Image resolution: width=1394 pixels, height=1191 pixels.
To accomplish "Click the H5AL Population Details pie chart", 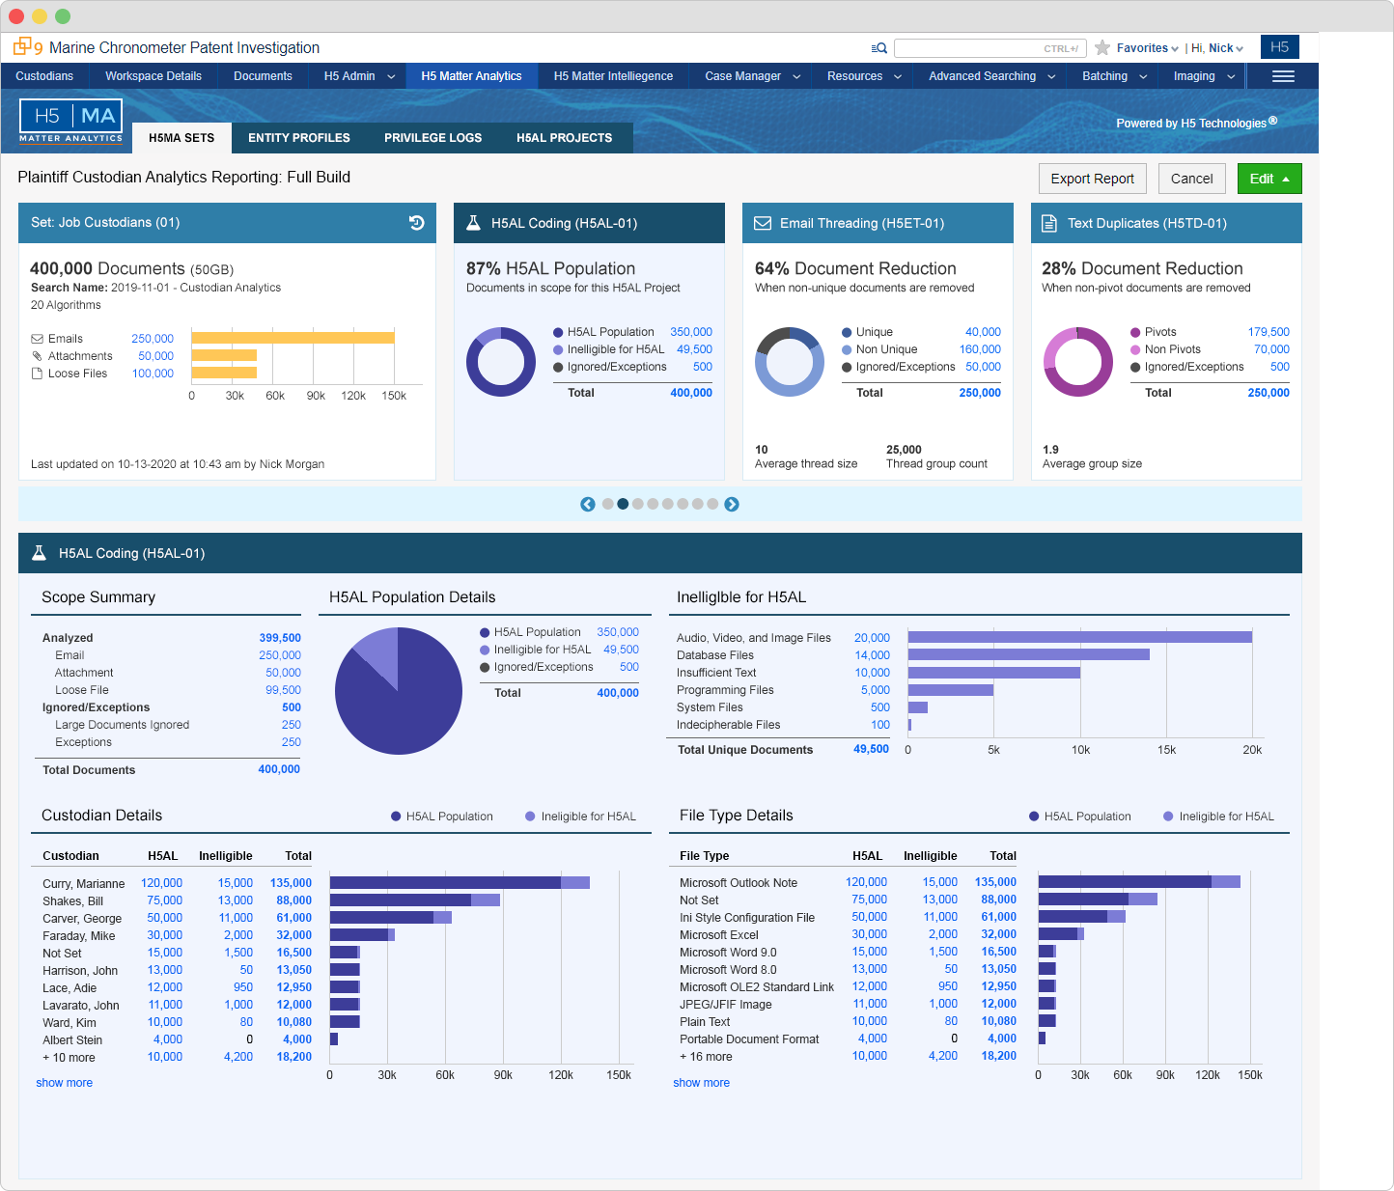I will click(399, 691).
